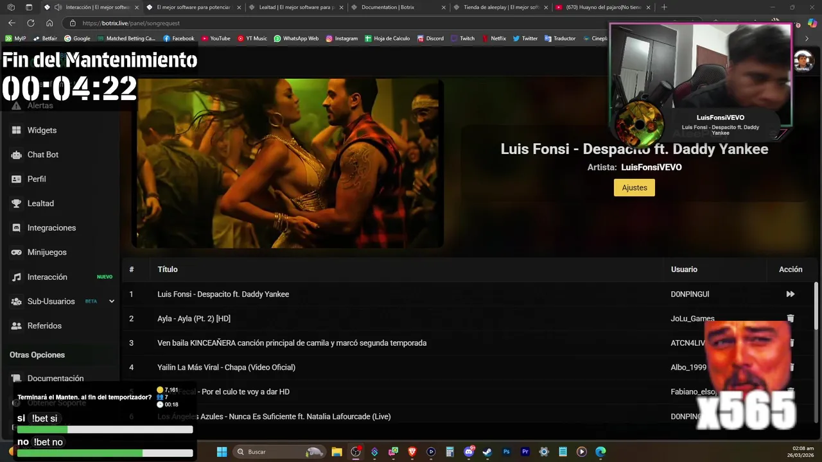This screenshot has height=462, width=822.
Task: Open Premiere Pro from the taskbar
Action: [525, 452]
